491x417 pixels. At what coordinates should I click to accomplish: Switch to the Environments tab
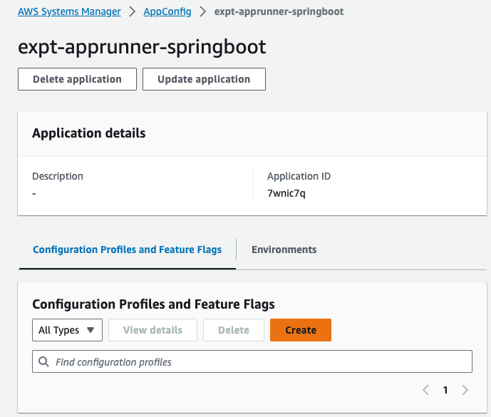(284, 249)
